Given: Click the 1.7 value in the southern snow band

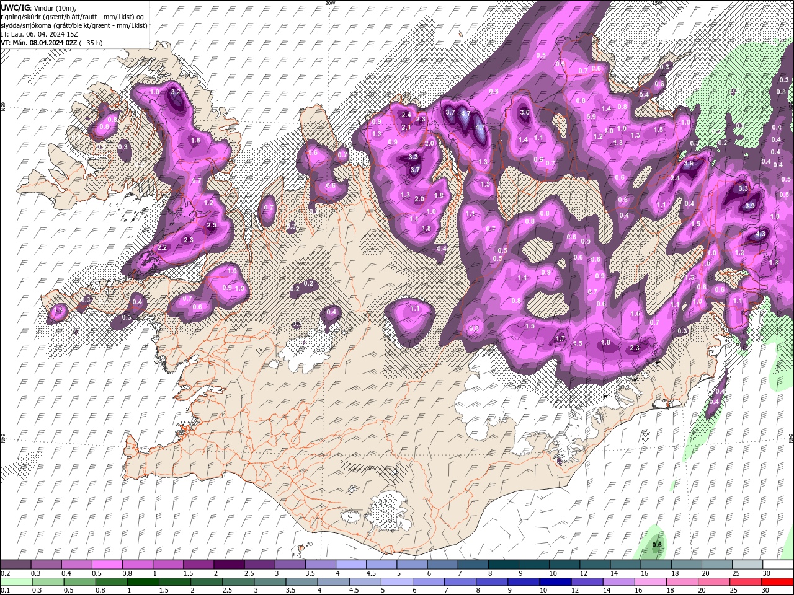Looking at the screenshot, I should coord(561,338).
